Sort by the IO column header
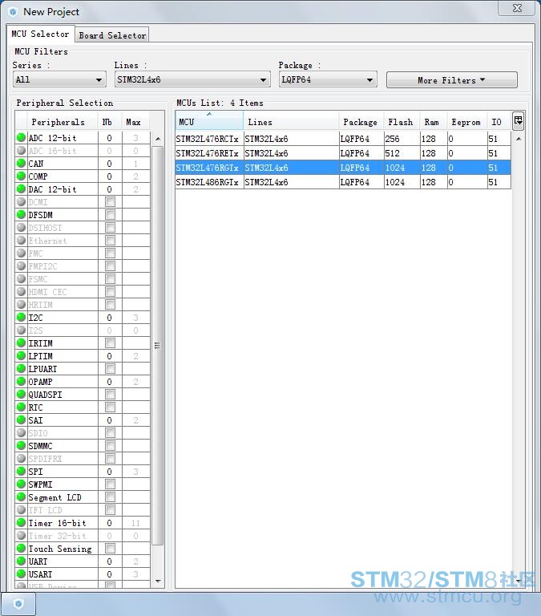 [499, 122]
